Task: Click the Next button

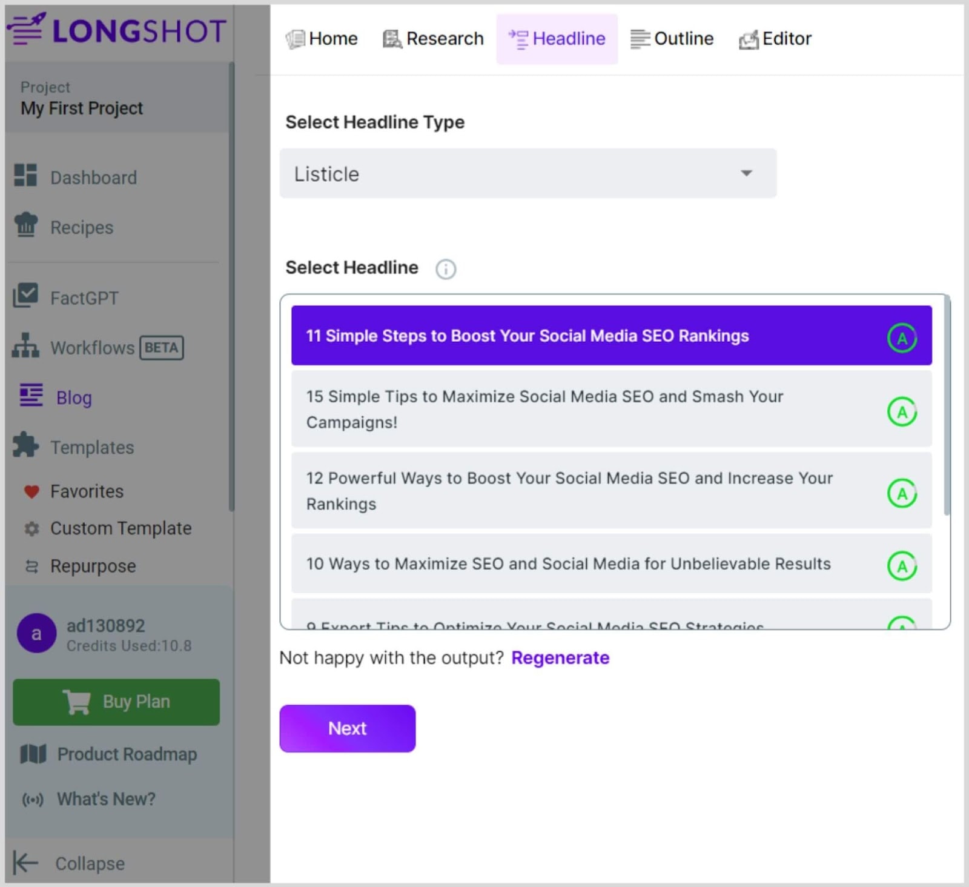Action: tap(347, 728)
